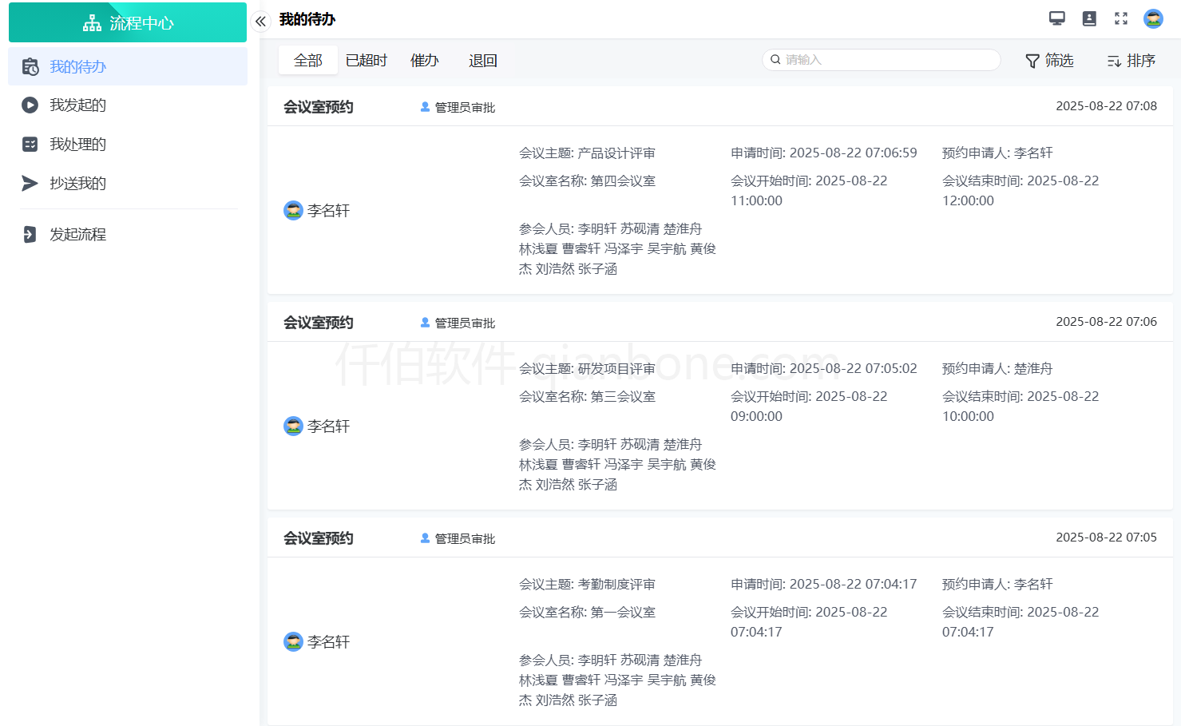Open the 排序 sort options
The height and width of the screenshot is (726, 1181).
pos(1131,61)
